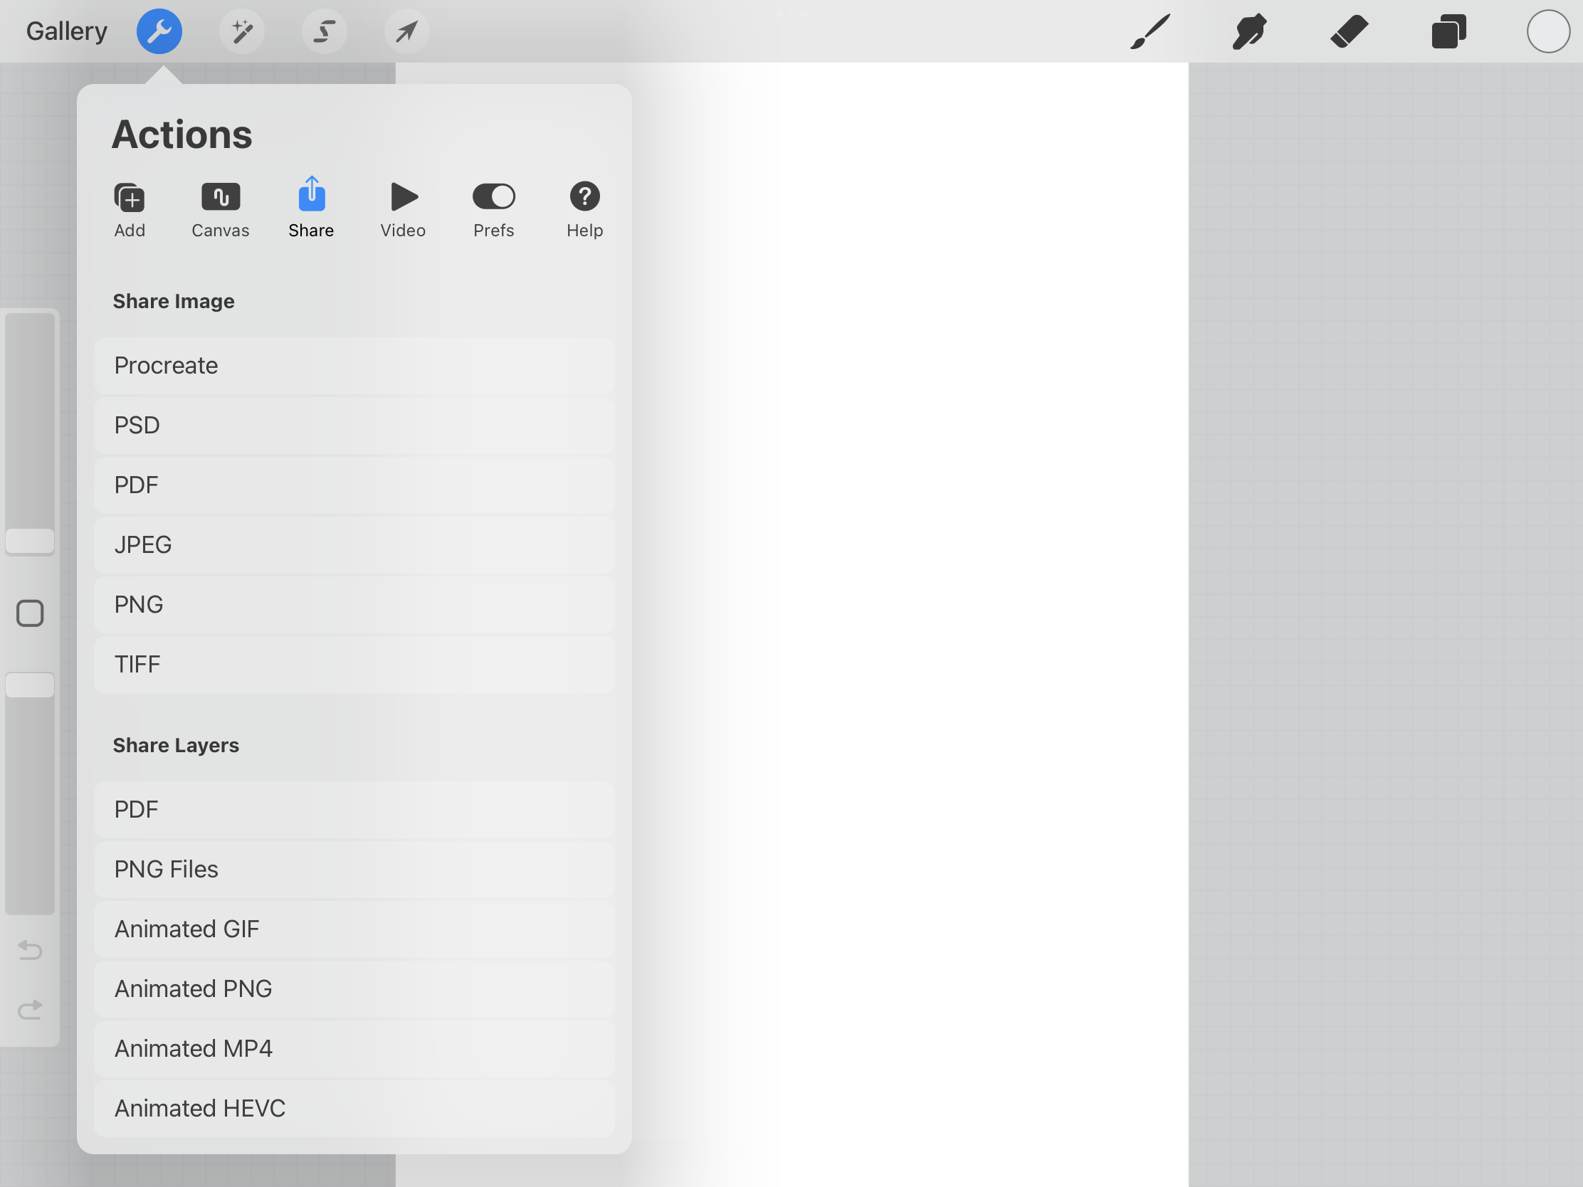Select the Smudge tool

1249,31
